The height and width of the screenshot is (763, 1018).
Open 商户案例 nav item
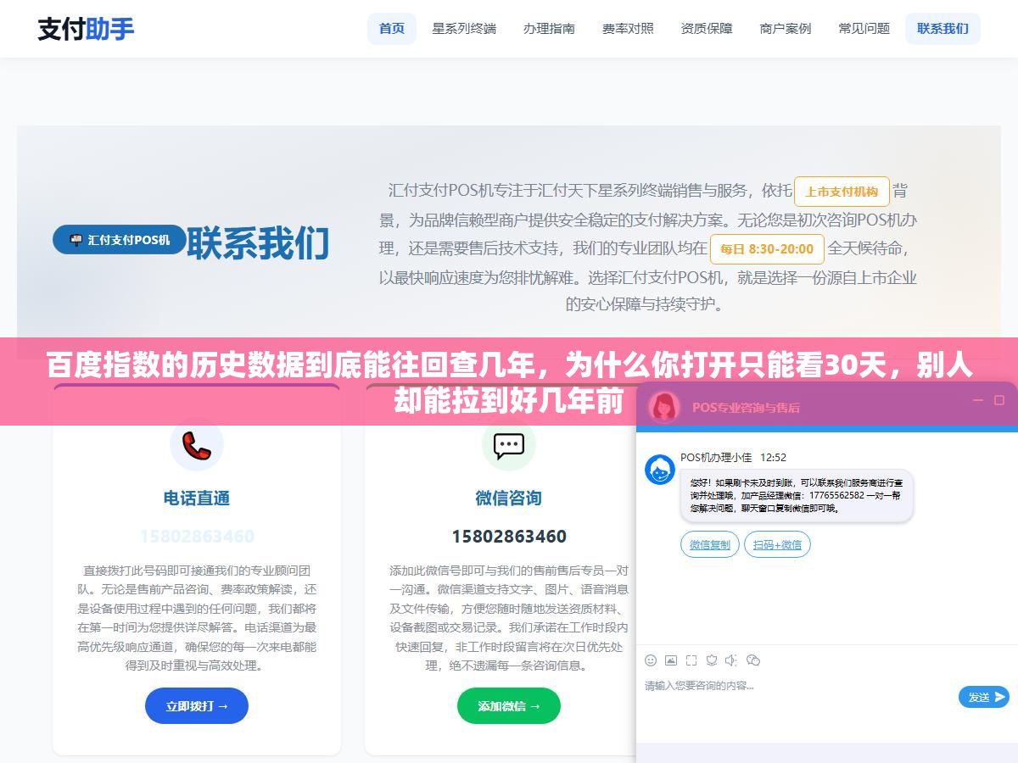click(786, 29)
